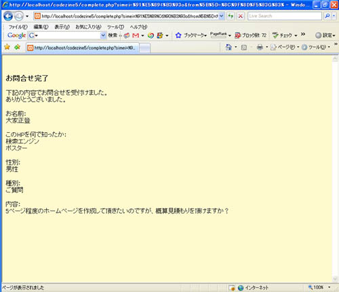The image size is (339, 292).
Task: Open the Windows flag icon dropdown arrow
Action: [x=167, y=36]
